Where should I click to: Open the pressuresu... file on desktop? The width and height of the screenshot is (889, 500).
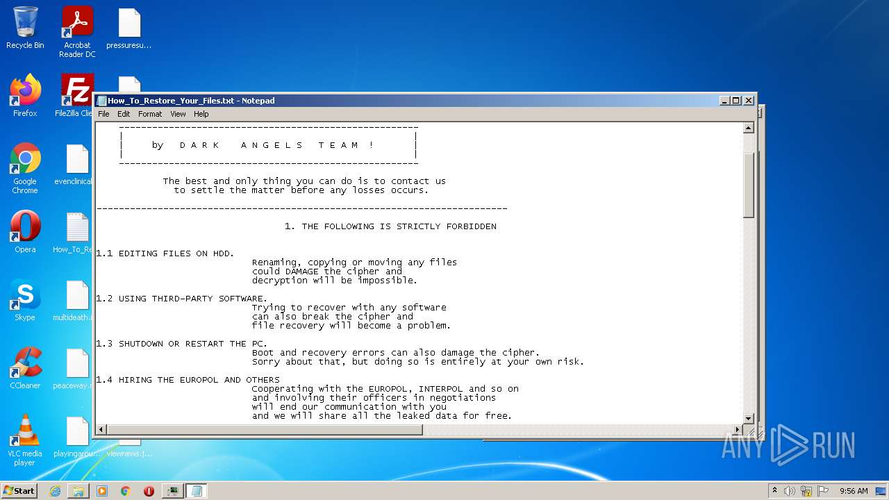point(129,28)
